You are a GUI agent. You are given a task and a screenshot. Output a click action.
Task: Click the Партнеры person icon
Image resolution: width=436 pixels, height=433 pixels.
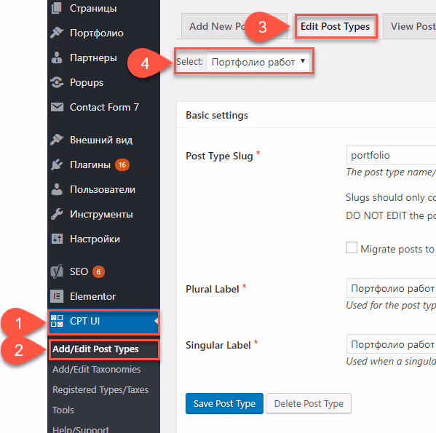(x=57, y=57)
